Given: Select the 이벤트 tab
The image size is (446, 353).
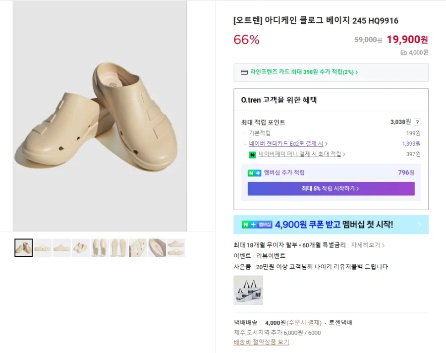Looking at the screenshot, I should tap(242, 256).
